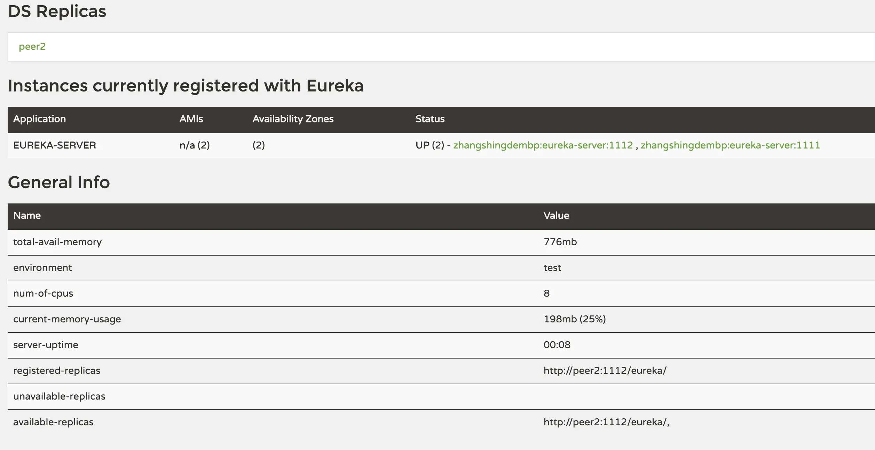Click the Status column header
The width and height of the screenshot is (875, 450).
(x=430, y=119)
